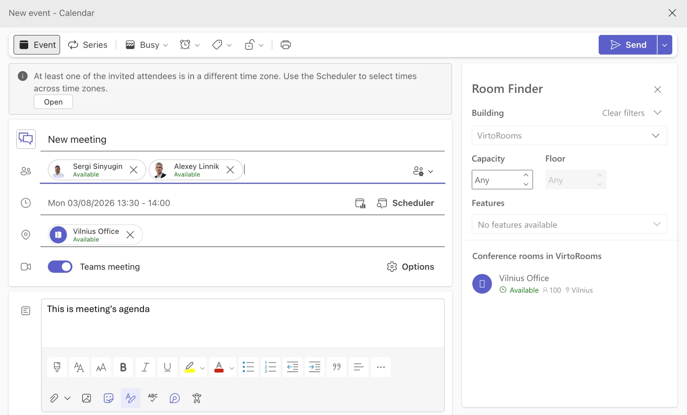Click the font style icon
The height and width of the screenshot is (415, 687).
click(79, 367)
